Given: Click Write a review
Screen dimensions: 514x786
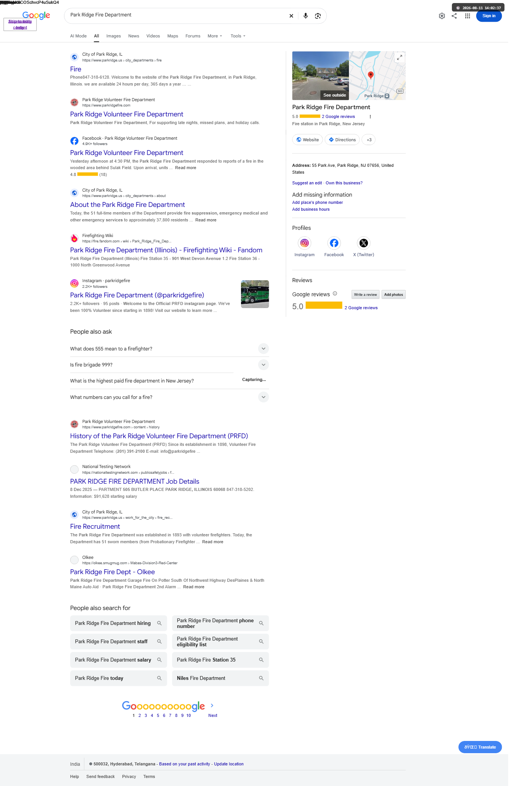Looking at the screenshot, I should (x=365, y=295).
